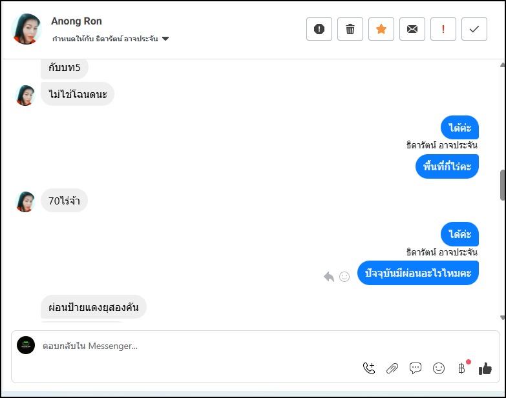Open saved replies speech bubble icon
This screenshot has height=398, width=506.
coord(416,368)
